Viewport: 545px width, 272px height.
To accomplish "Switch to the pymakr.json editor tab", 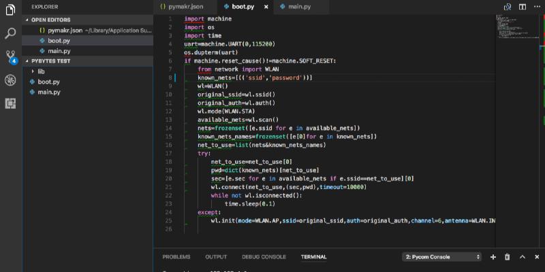I will [x=182, y=7].
